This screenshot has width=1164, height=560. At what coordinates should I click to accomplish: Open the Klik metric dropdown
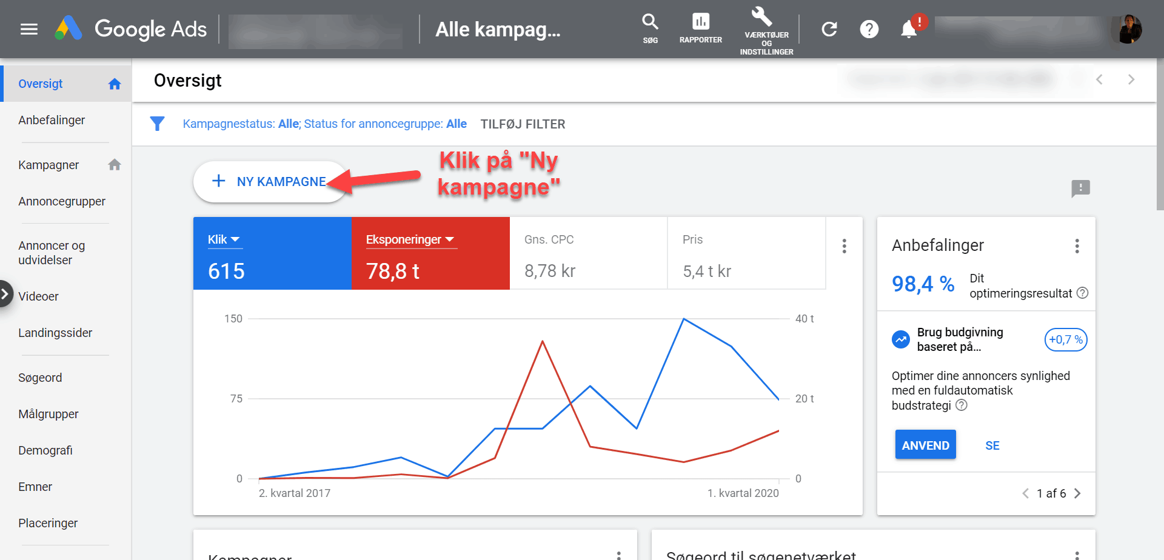click(x=224, y=239)
